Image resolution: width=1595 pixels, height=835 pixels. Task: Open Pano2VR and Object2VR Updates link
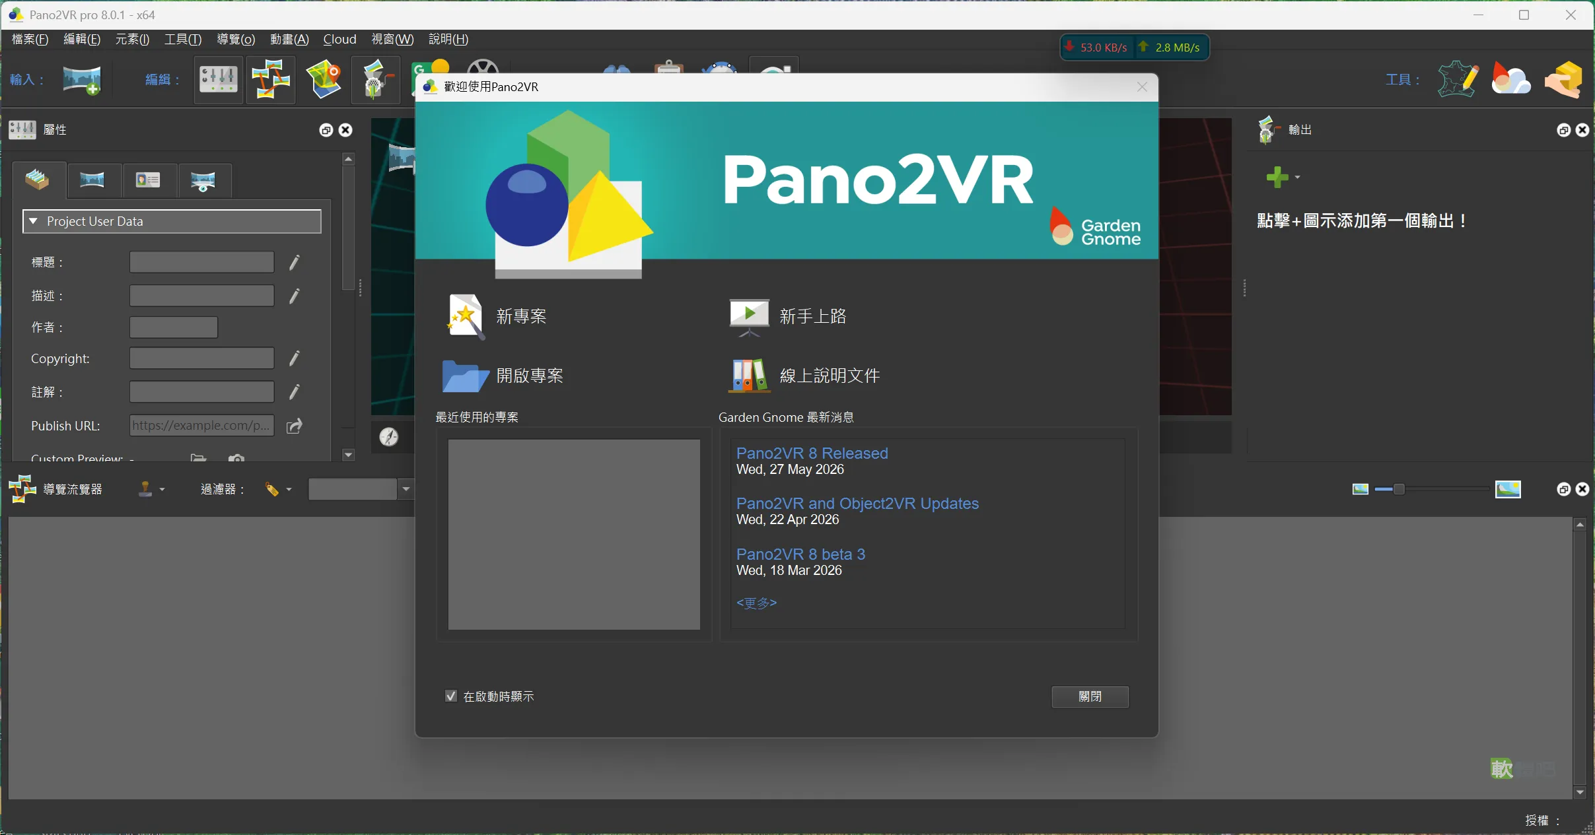click(x=857, y=504)
